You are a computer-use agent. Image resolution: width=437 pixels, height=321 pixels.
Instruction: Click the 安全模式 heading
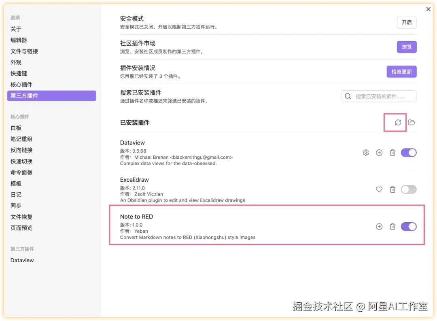(x=132, y=19)
